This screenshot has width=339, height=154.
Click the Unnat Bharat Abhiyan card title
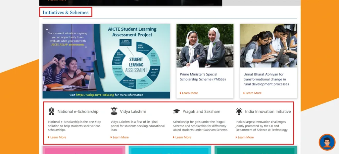click(x=266, y=79)
